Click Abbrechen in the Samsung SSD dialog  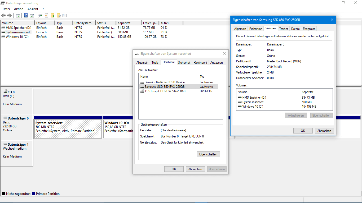click(x=324, y=131)
